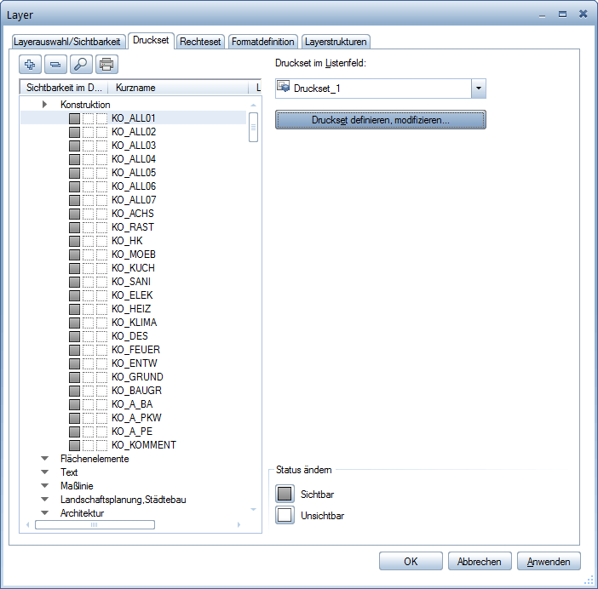Click the Anwenden button

coord(549,561)
